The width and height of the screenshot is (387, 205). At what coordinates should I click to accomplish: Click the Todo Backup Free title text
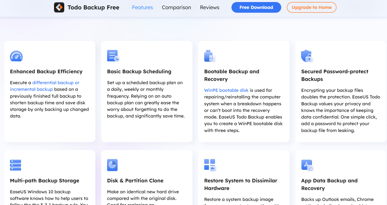[93, 7]
